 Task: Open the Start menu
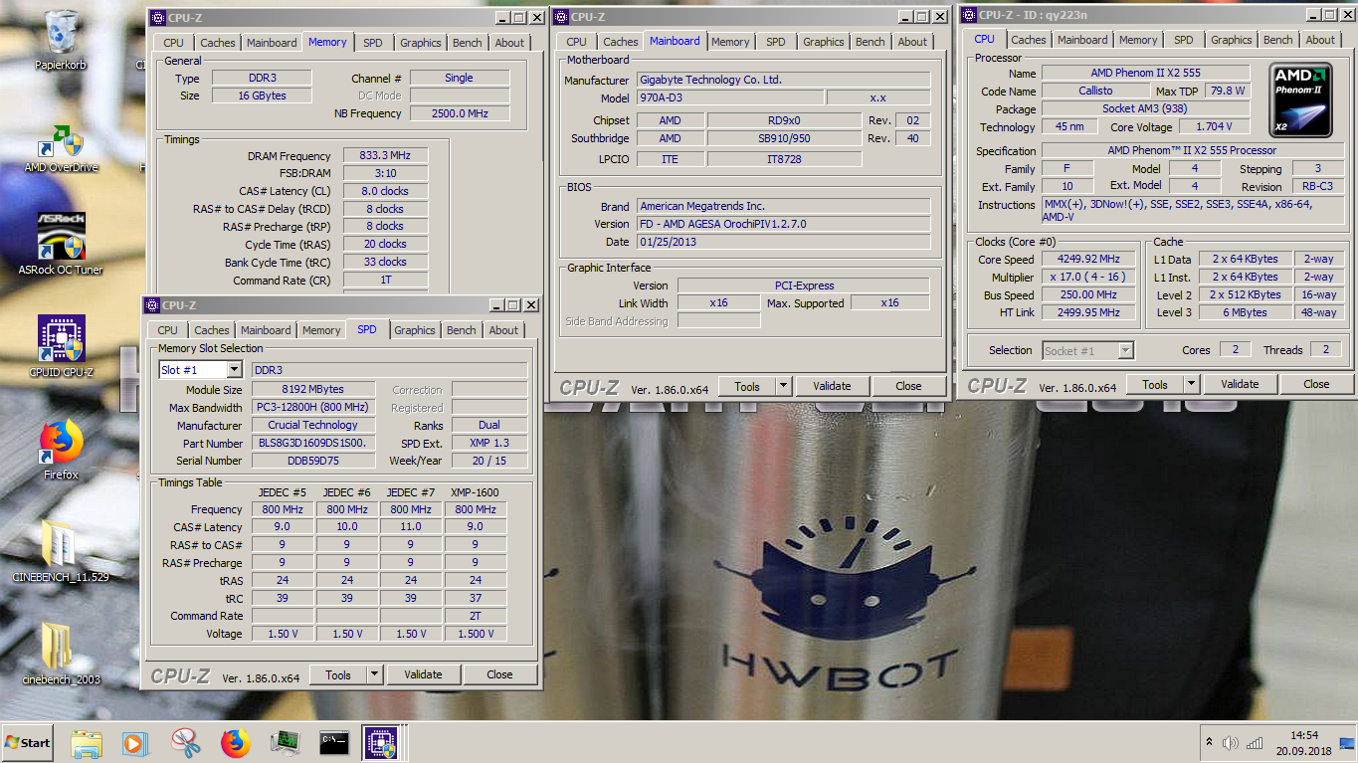(28, 742)
